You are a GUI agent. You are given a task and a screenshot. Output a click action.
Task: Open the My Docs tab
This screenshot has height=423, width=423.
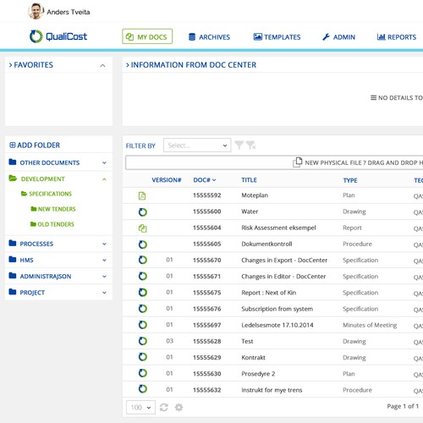[x=147, y=36]
